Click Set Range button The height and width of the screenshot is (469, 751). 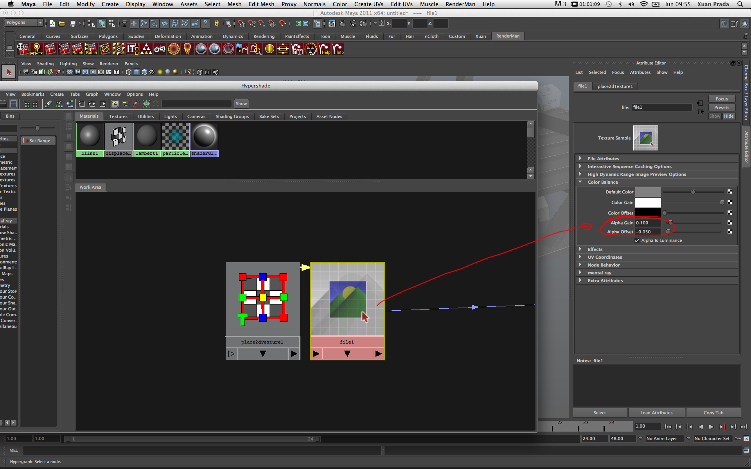pos(38,141)
